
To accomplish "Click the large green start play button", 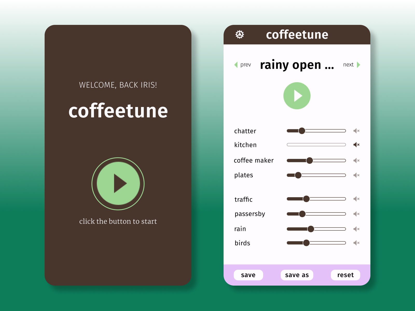I will pos(118,183).
